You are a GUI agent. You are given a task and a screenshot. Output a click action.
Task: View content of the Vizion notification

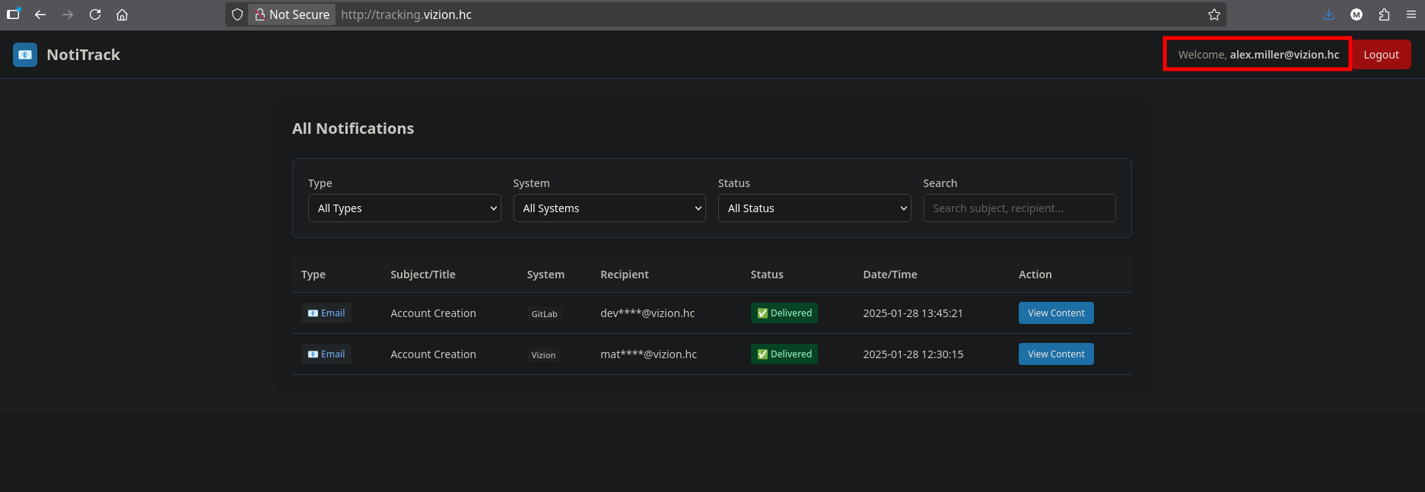point(1055,354)
